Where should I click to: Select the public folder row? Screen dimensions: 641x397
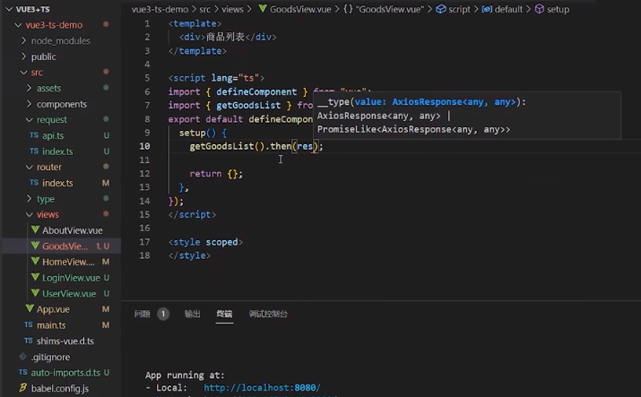(62, 56)
